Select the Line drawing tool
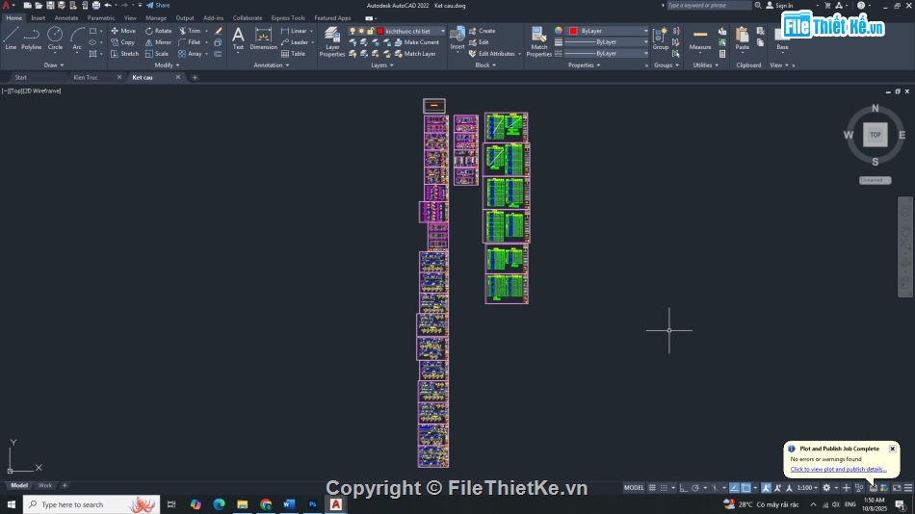Viewport: 915px width, 514px height. click(x=11, y=38)
